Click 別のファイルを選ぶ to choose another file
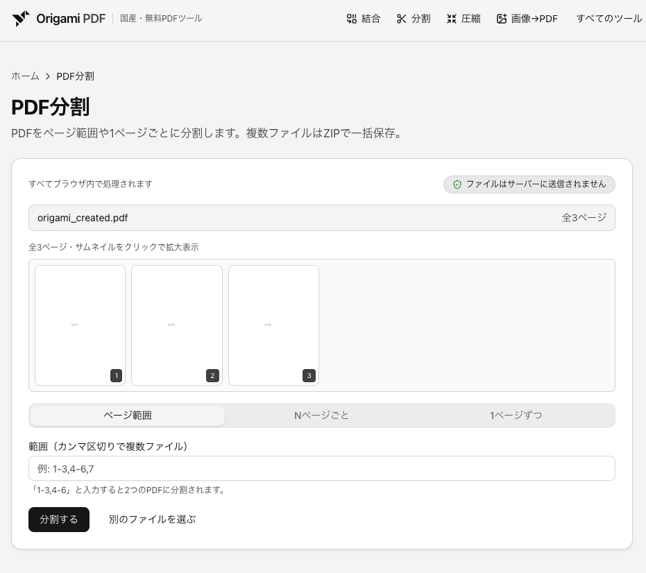 click(x=152, y=520)
